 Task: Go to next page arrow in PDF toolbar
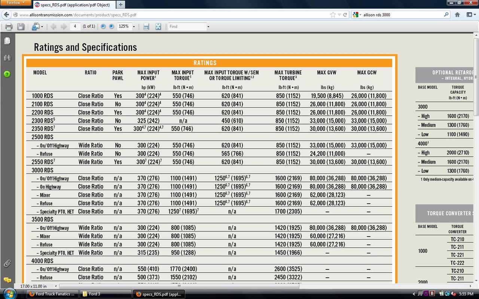pos(64,27)
